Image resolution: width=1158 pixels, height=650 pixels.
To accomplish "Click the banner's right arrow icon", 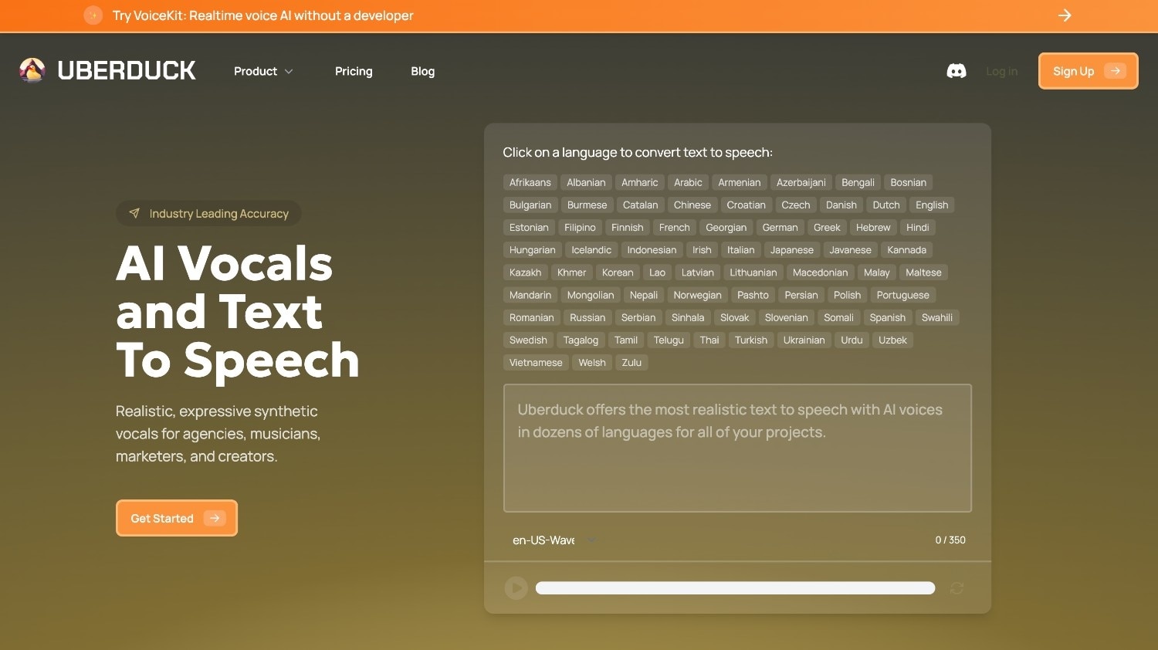I will tap(1065, 15).
